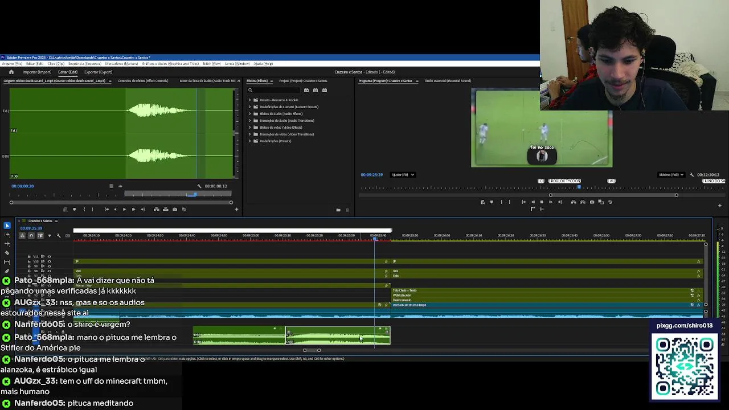Go to Out point in Source monitor

143,210
